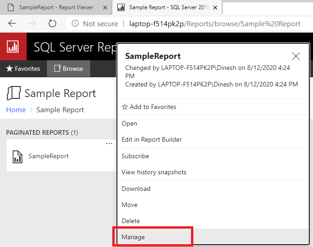
Task: Open the ellipsis menu on SampleReport tile
Action: pos(109,144)
